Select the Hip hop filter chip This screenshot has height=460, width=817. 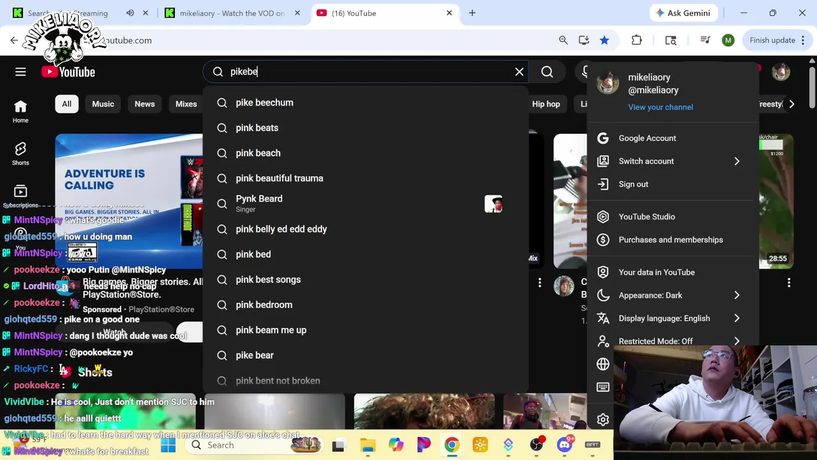click(546, 103)
